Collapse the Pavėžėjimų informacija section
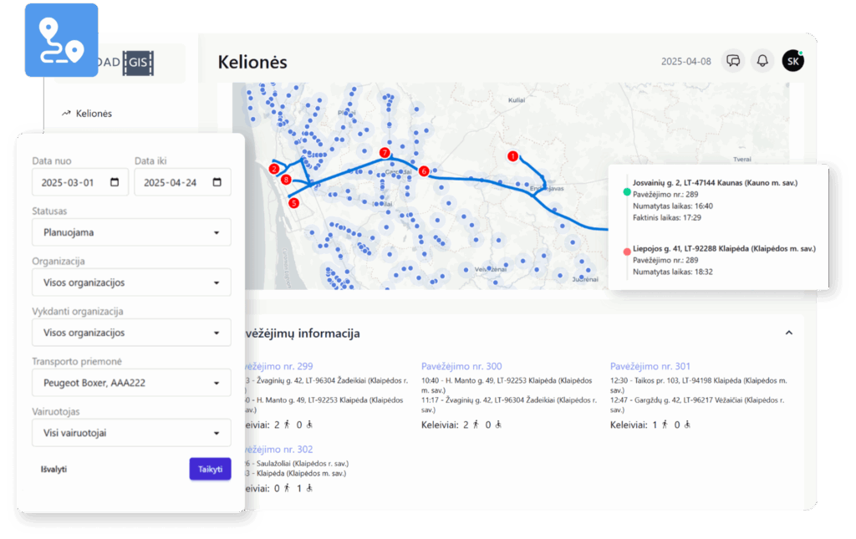 789,333
